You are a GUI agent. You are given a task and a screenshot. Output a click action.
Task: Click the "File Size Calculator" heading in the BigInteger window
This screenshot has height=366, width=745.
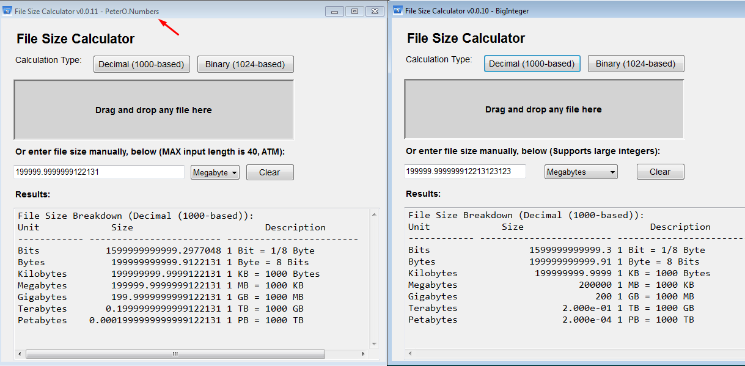click(466, 38)
